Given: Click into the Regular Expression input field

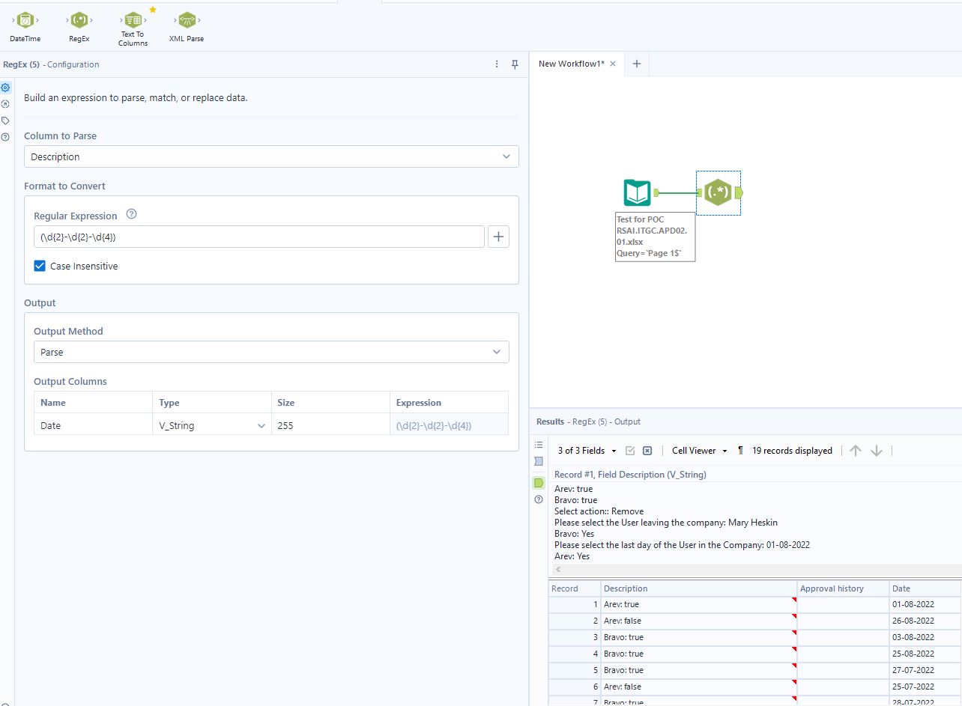Looking at the screenshot, I should point(258,237).
